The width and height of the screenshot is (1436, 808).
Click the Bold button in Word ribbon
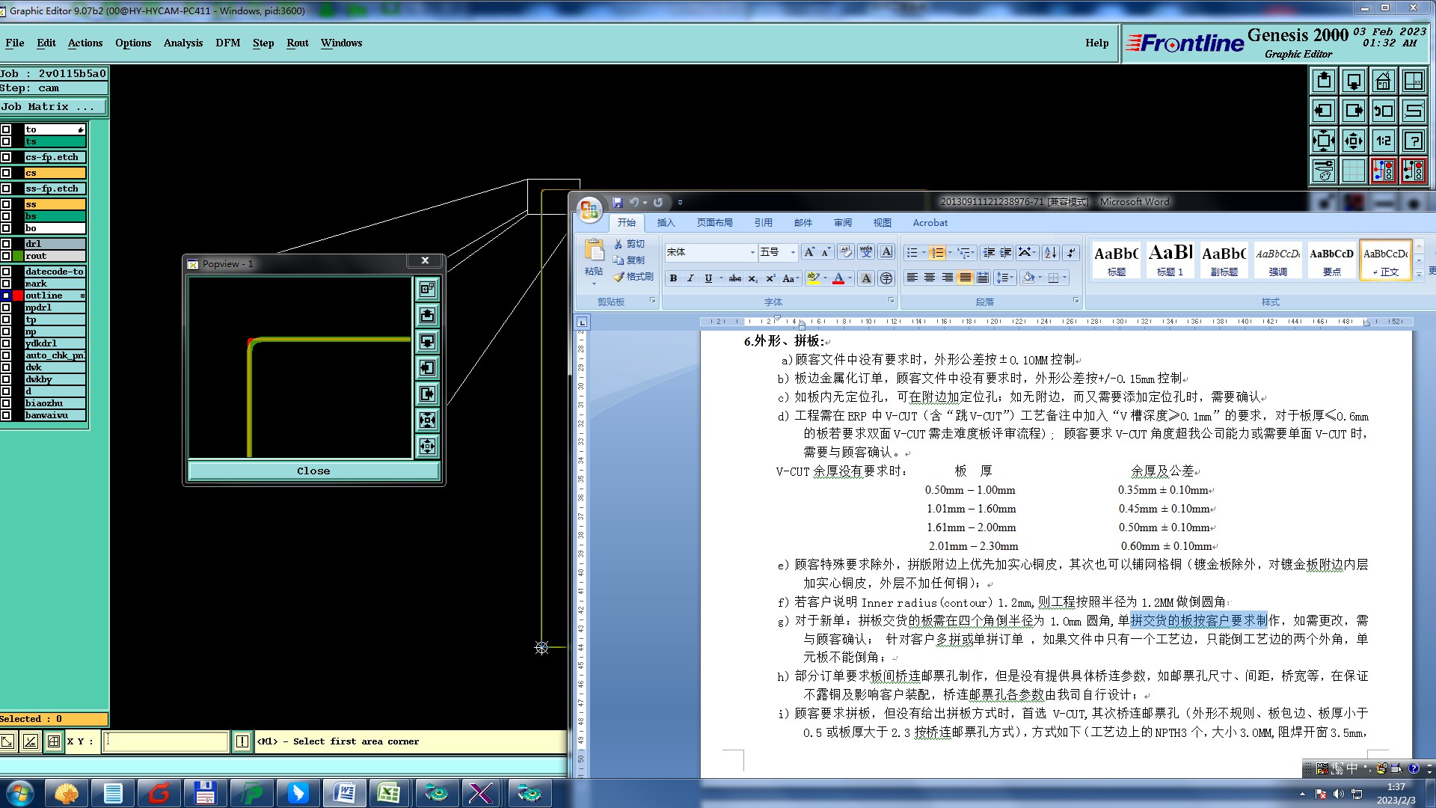tap(673, 278)
